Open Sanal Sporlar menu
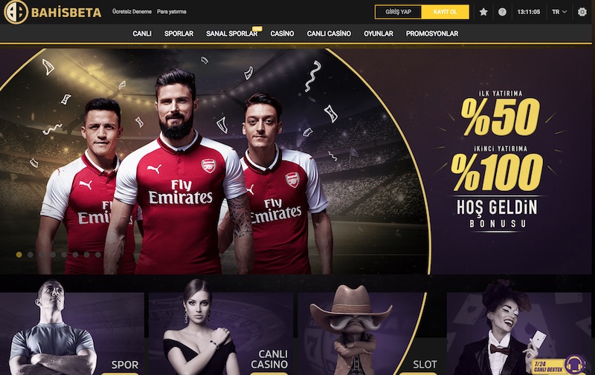595x375 pixels. pyautogui.click(x=232, y=33)
